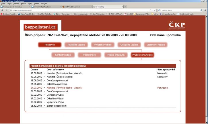Expand the 21.03.2012 Doručená písemnost row arrow
This screenshot has height=124, width=208.
(x=44, y=91)
